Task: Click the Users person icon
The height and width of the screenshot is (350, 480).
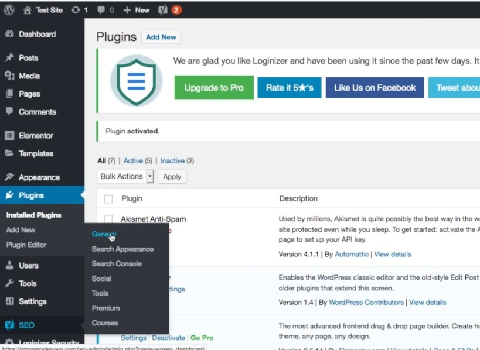Action: pyautogui.click(x=9, y=265)
